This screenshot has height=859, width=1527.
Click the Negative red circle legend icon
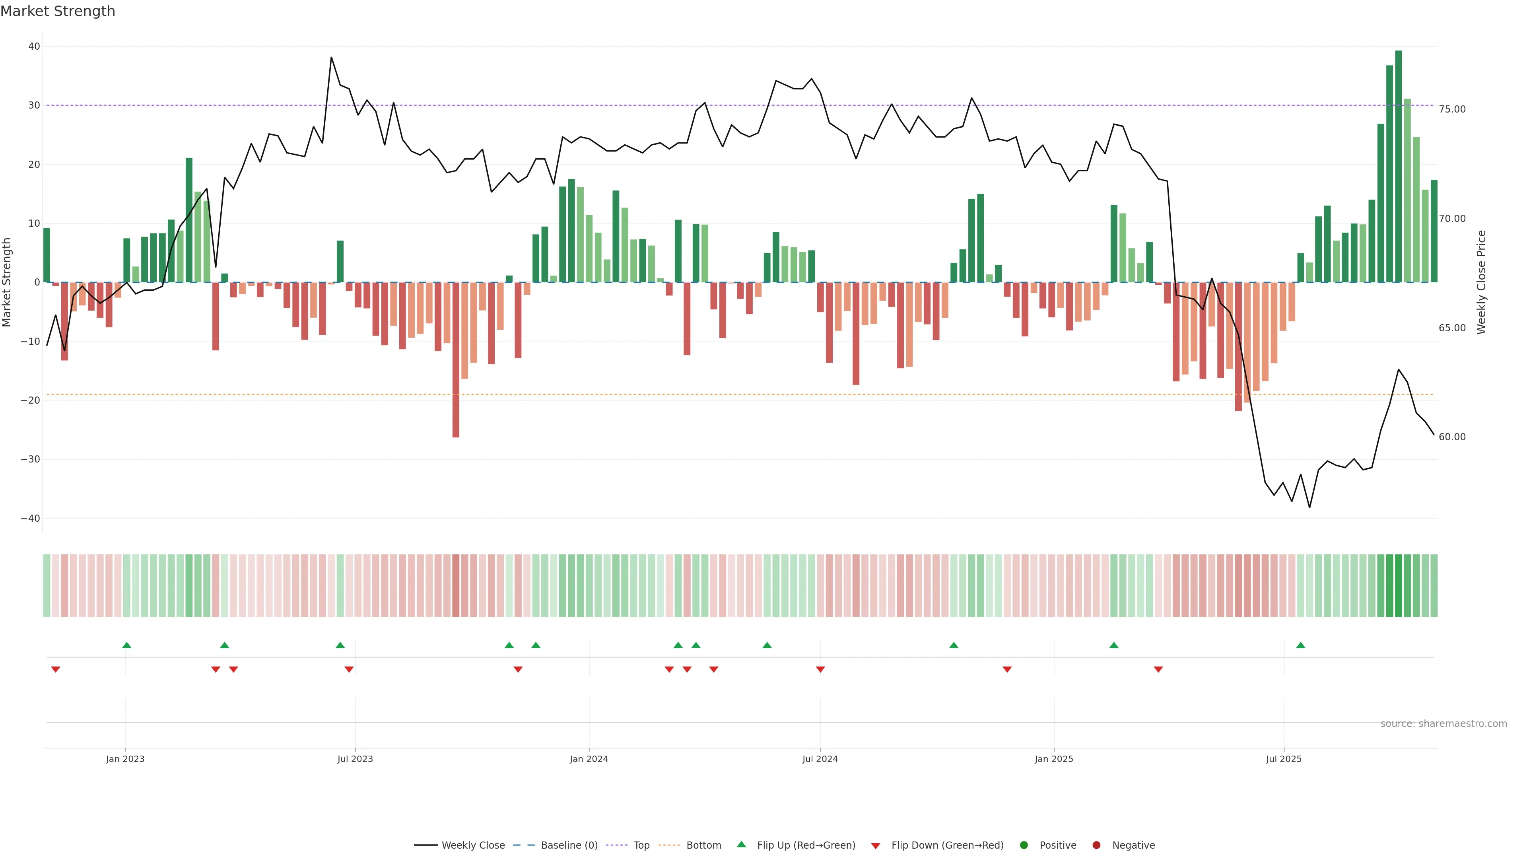(x=1096, y=845)
